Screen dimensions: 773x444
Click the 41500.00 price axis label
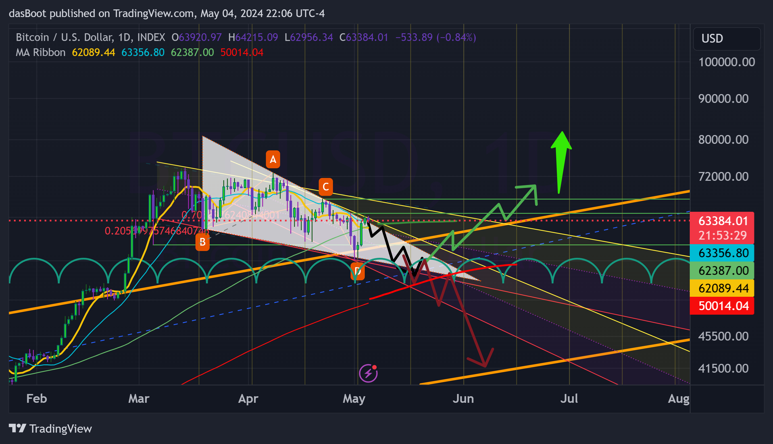(723, 368)
